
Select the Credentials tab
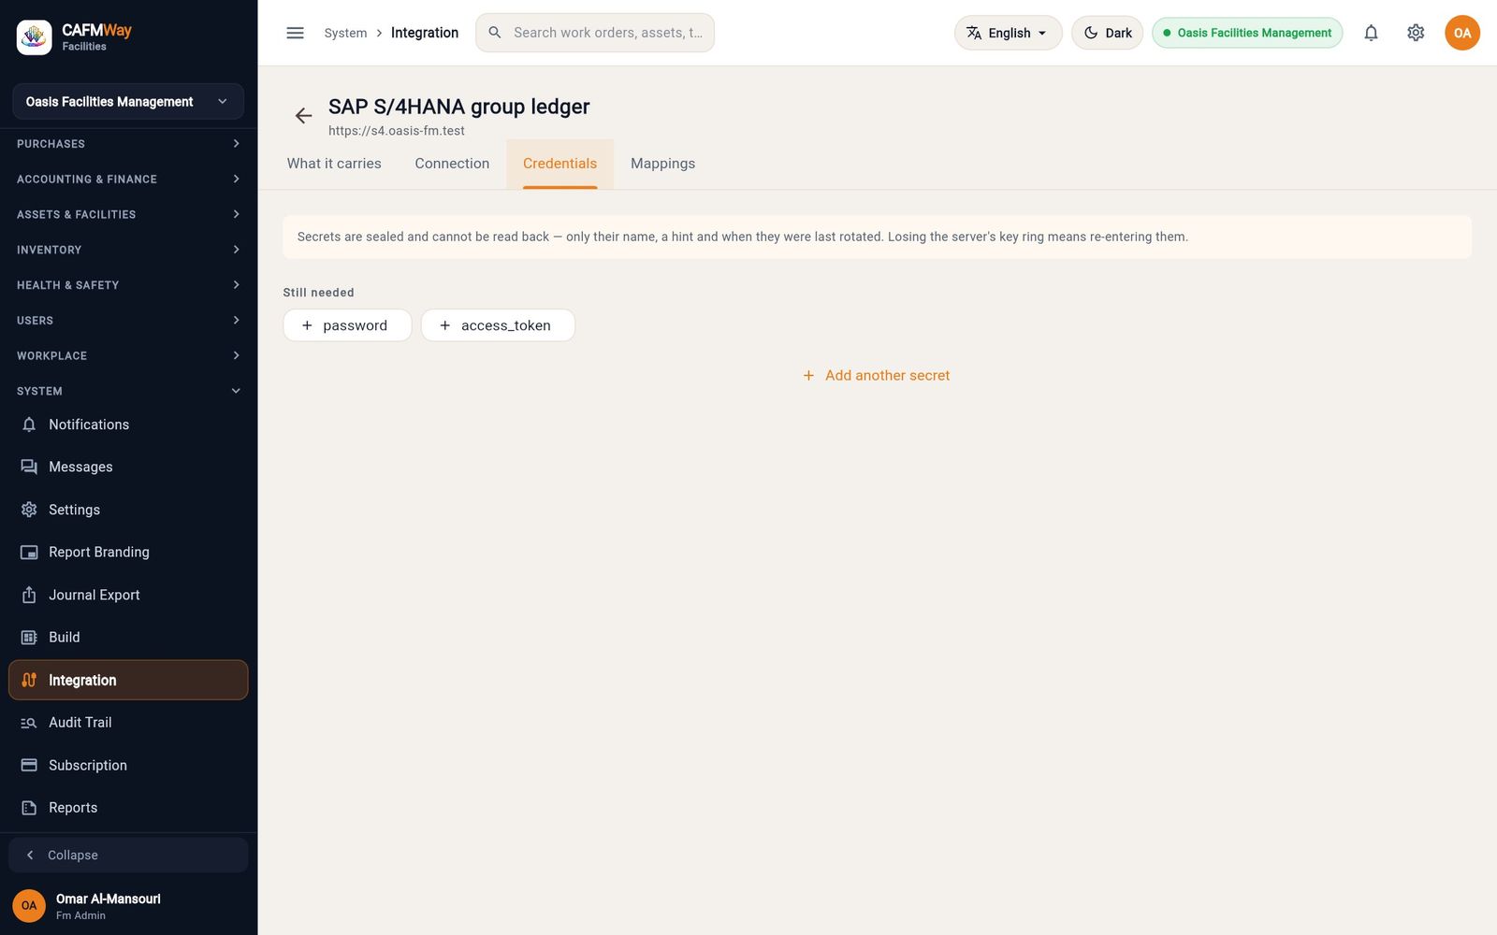560,164
